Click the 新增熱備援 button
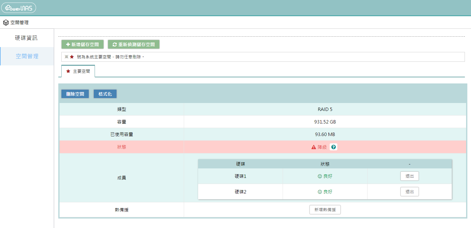Viewport: 471px width, 228px height. pyautogui.click(x=325, y=210)
